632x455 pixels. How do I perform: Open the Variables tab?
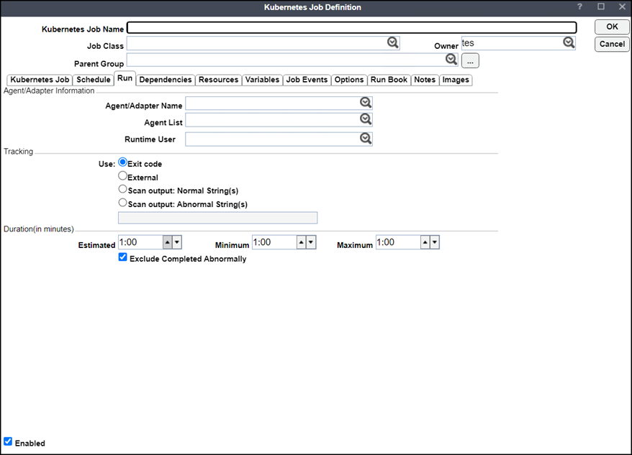coord(263,80)
